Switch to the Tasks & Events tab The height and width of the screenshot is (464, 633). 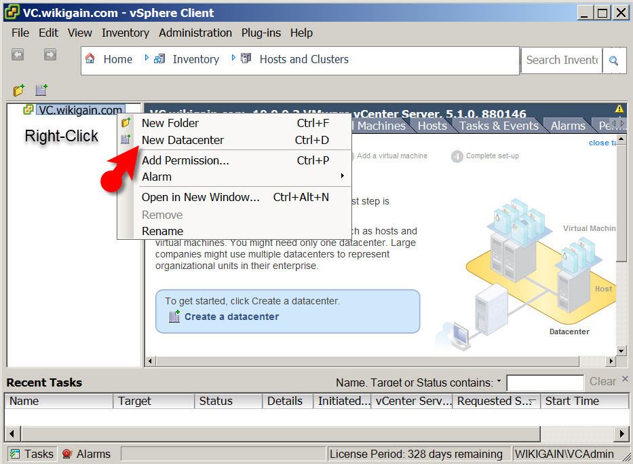coord(499,126)
